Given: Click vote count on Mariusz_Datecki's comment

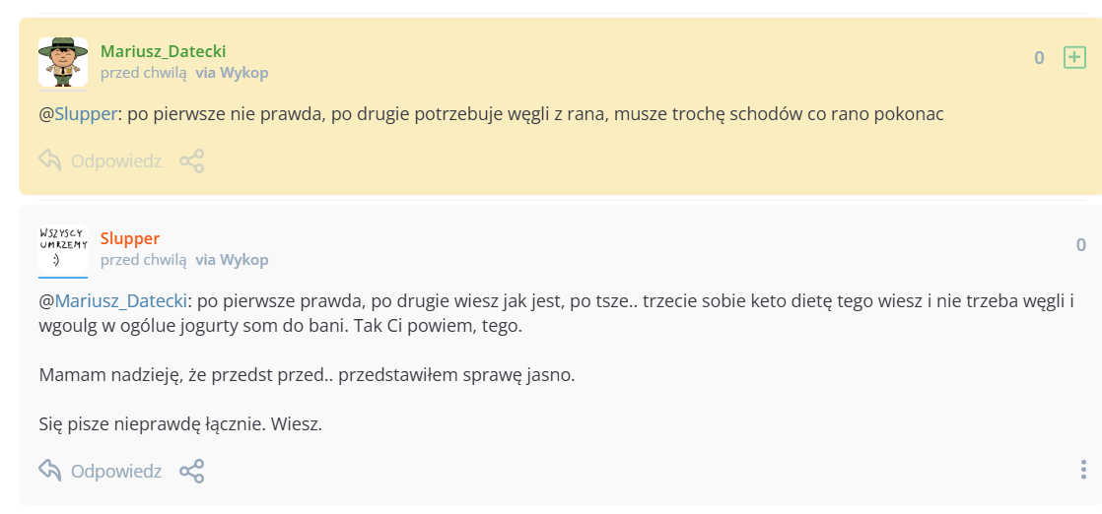Looking at the screenshot, I should (x=1039, y=58).
